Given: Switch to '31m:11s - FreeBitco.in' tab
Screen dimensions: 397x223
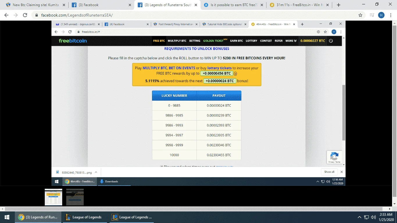Looking at the screenshot, I should (x=299, y=5).
